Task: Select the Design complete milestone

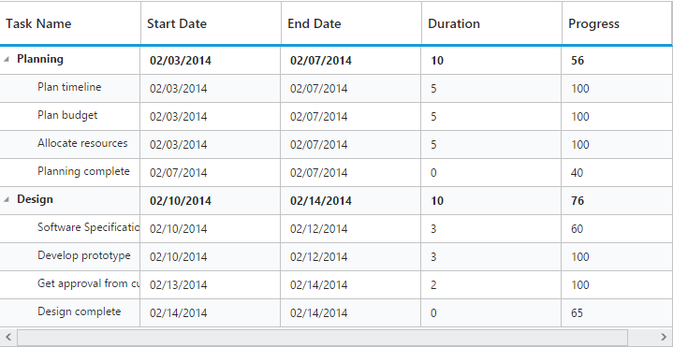Action: [79, 311]
